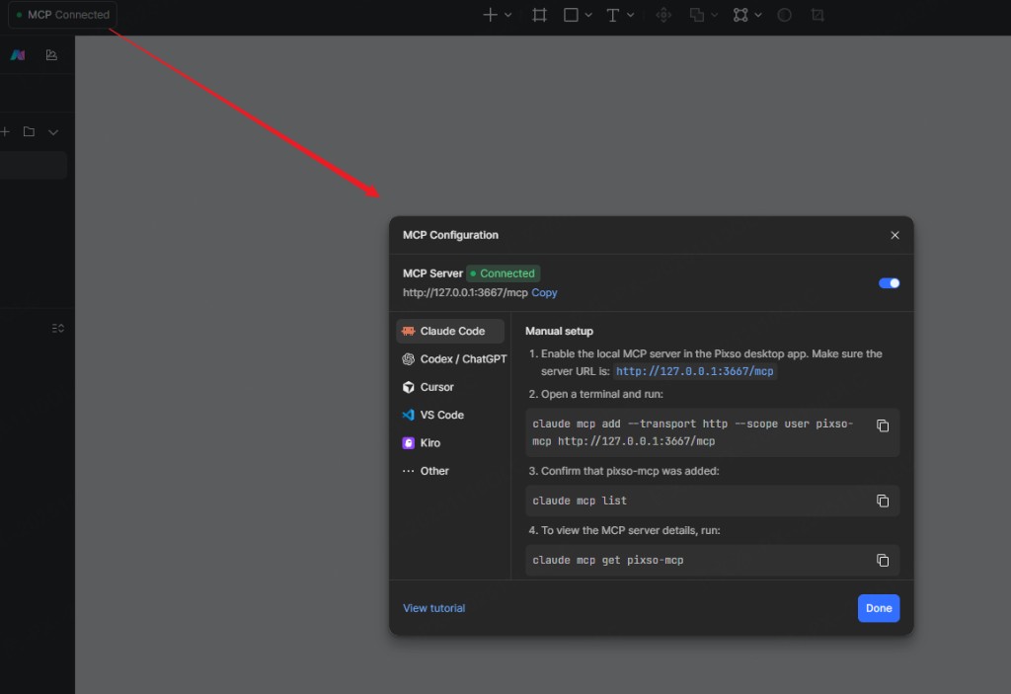Copy the claude mcp get pixso-mcp command
This screenshot has height=694, width=1011.
click(883, 561)
